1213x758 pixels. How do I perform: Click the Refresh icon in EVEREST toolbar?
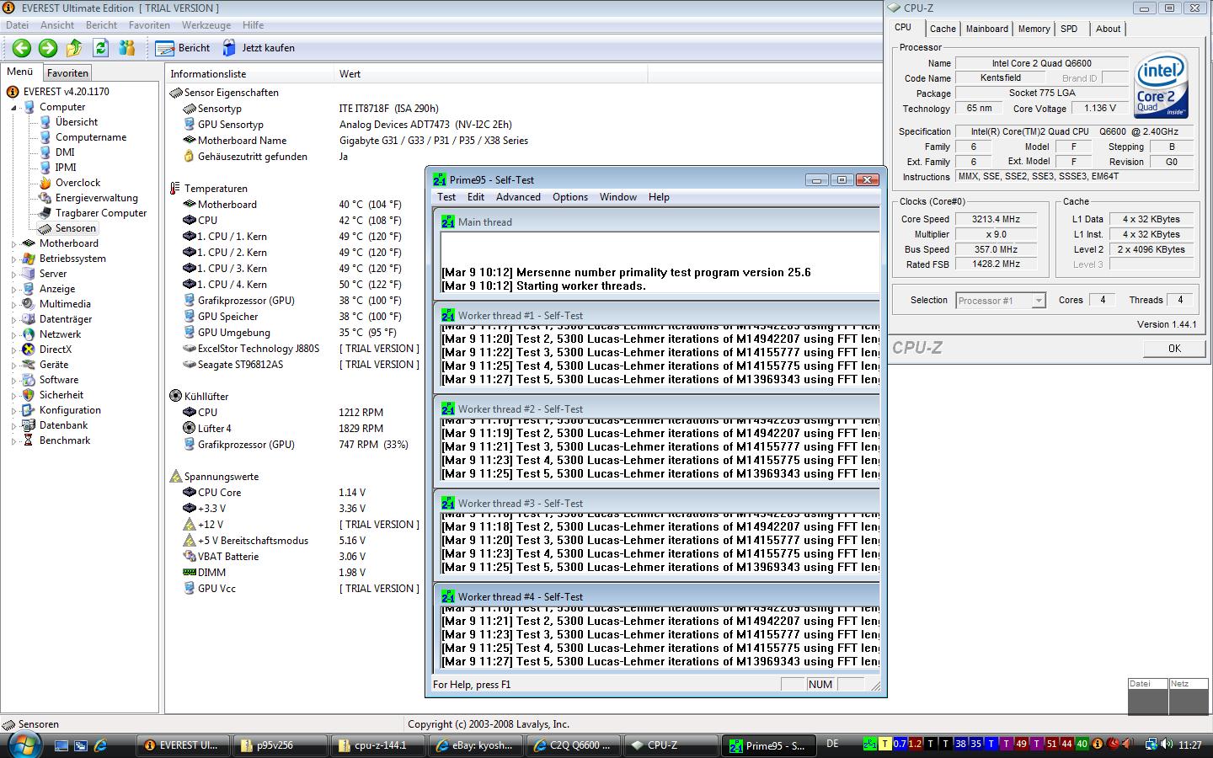click(x=101, y=48)
